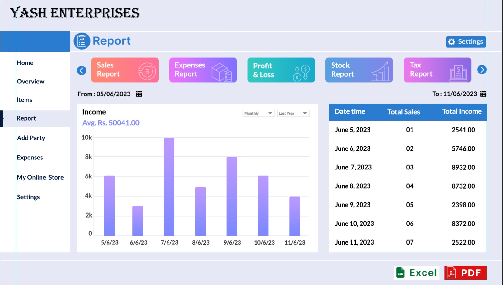This screenshot has height=285, width=503.
Task: Open the Sales Report card
Action: tap(125, 70)
